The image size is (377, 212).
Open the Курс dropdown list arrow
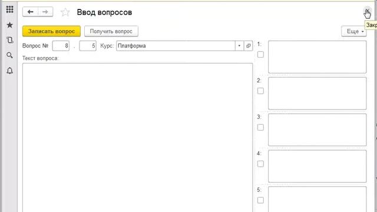click(x=239, y=46)
